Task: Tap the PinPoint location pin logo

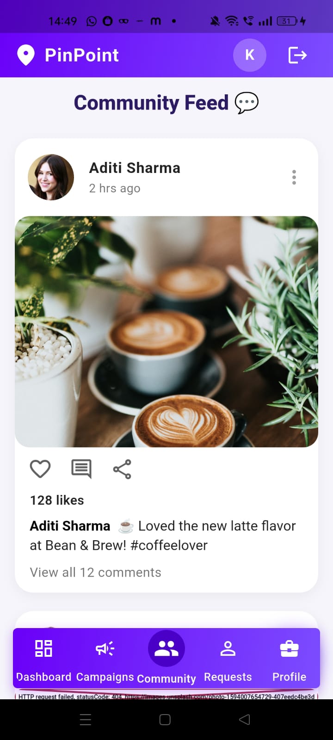Action: [x=26, y=55]
